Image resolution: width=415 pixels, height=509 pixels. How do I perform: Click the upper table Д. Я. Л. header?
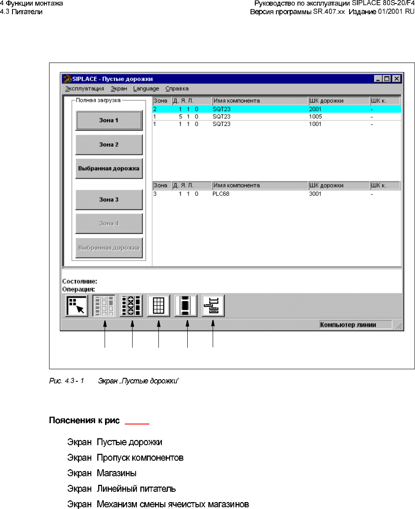(x=192, y=101)
